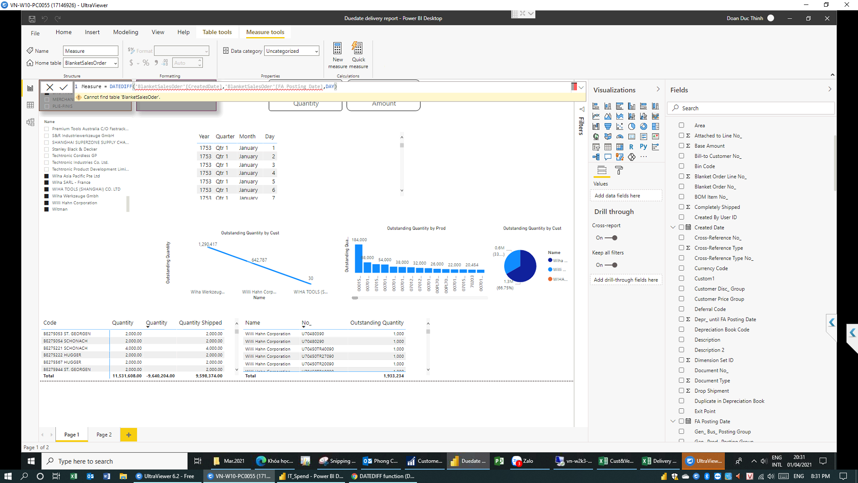The height and width of the screenshot is (483, 858).
Task: Expand the FA Posting Date hierarchy
Action: click(673, 421)
